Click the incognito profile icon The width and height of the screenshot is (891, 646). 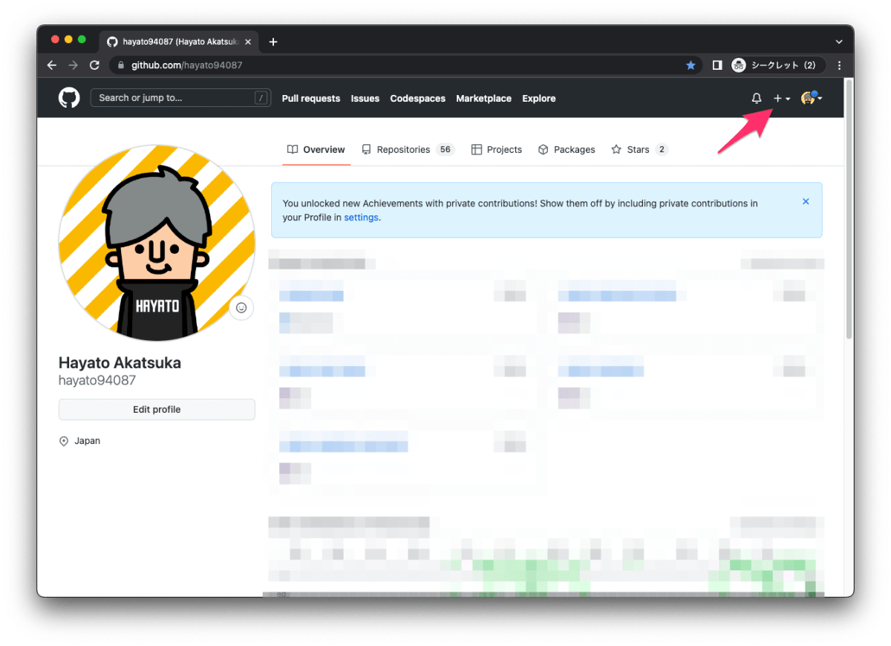[738, 65]
